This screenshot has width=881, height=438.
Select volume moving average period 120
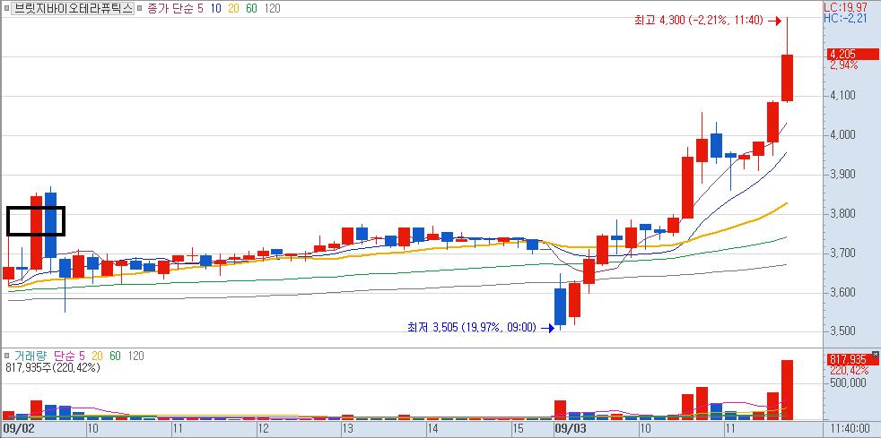(136, 356)
